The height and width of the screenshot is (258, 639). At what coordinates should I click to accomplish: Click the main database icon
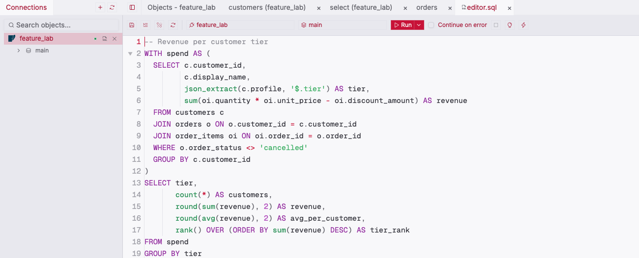click(x=29, y=51)
